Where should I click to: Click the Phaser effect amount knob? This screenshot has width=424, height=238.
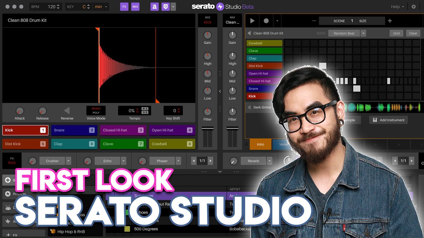142,161
